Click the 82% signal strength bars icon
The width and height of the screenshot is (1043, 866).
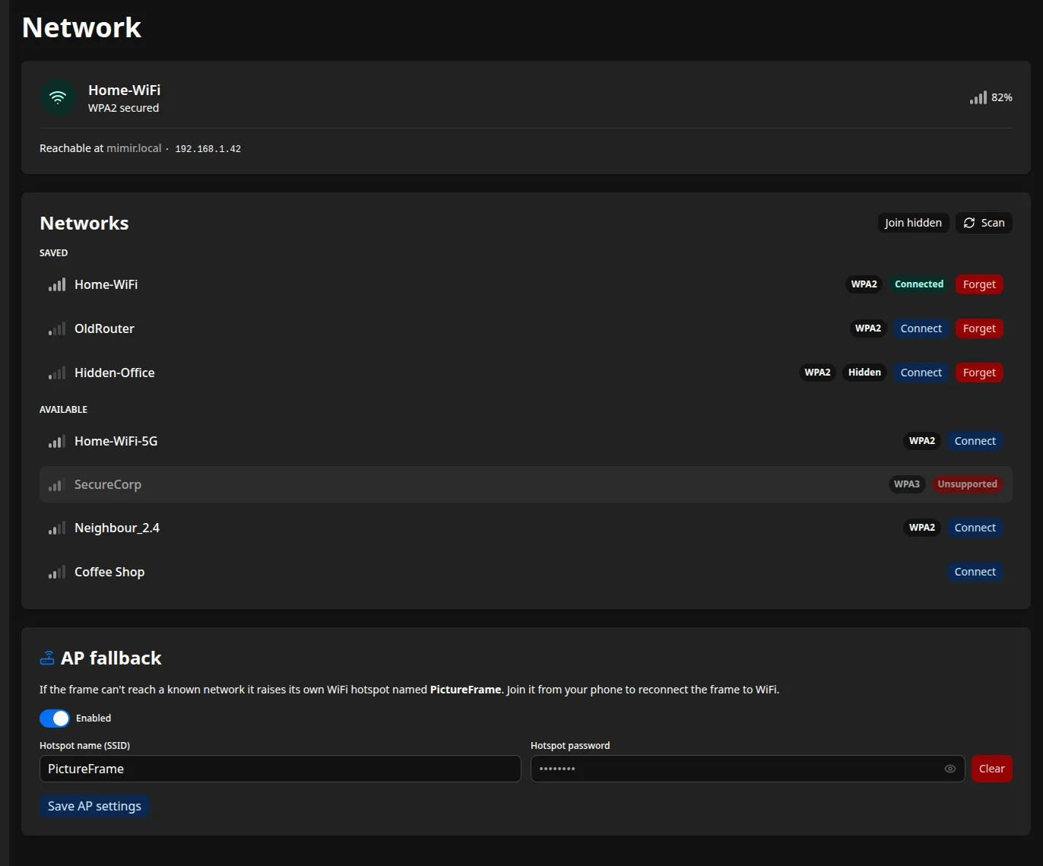click(x=978, y=97)
